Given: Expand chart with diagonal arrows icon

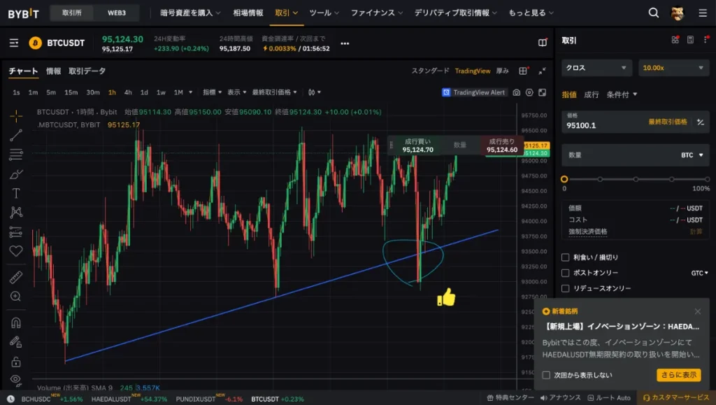Looking at the screenshot, I should point(542,71).
